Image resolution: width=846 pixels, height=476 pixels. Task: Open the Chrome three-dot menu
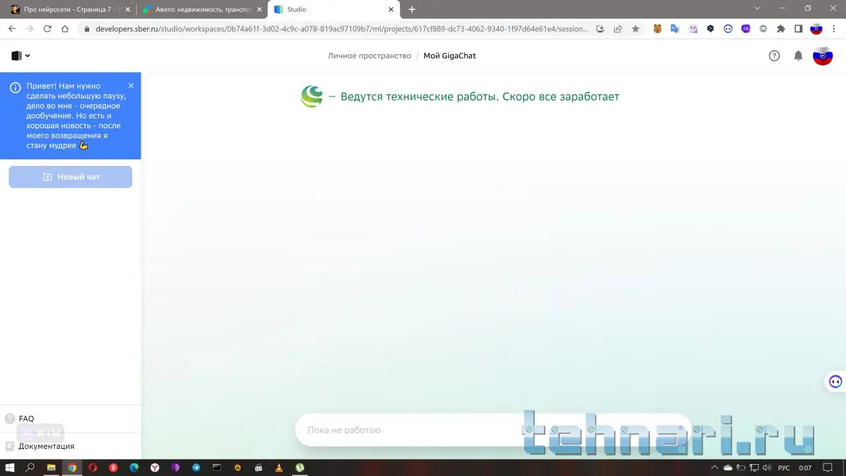(x=834, y=29)
